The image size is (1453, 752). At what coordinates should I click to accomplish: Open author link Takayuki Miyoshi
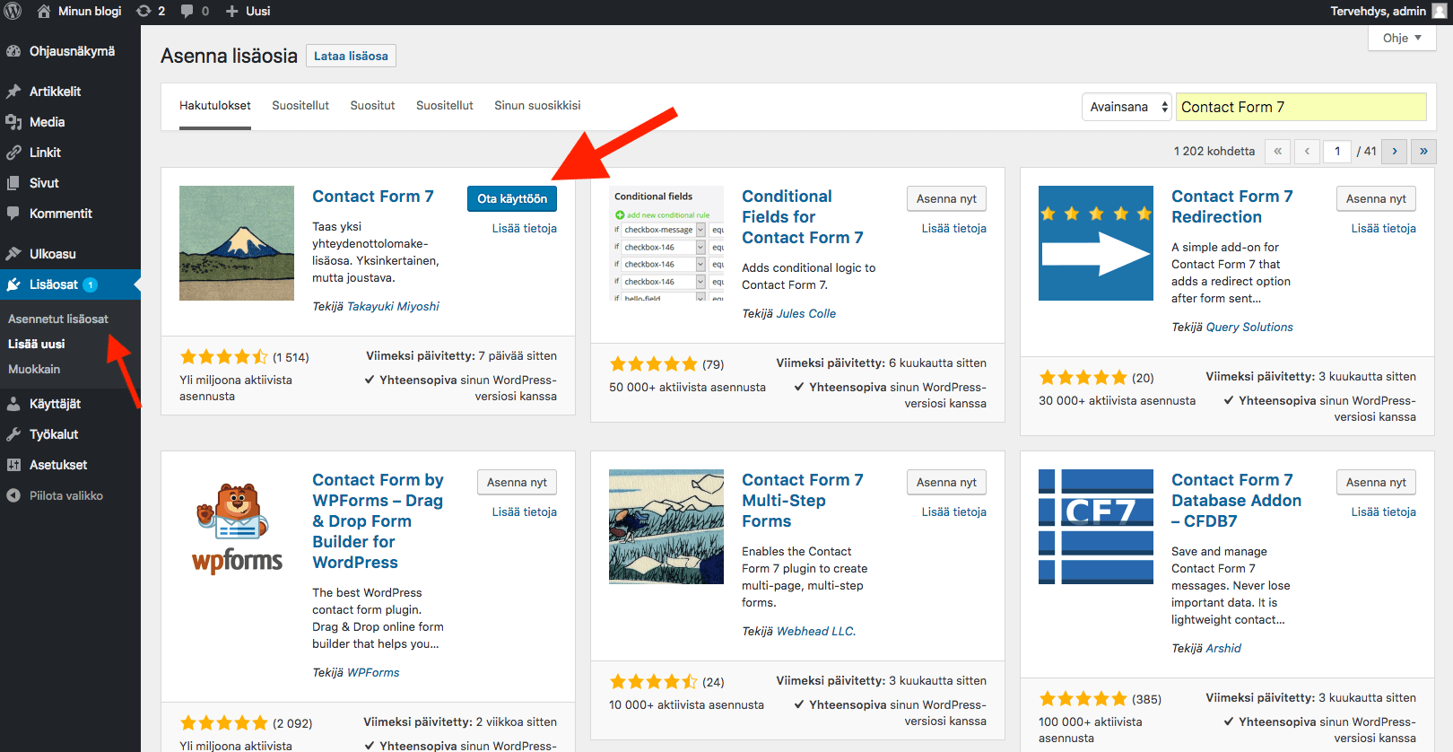393,306
